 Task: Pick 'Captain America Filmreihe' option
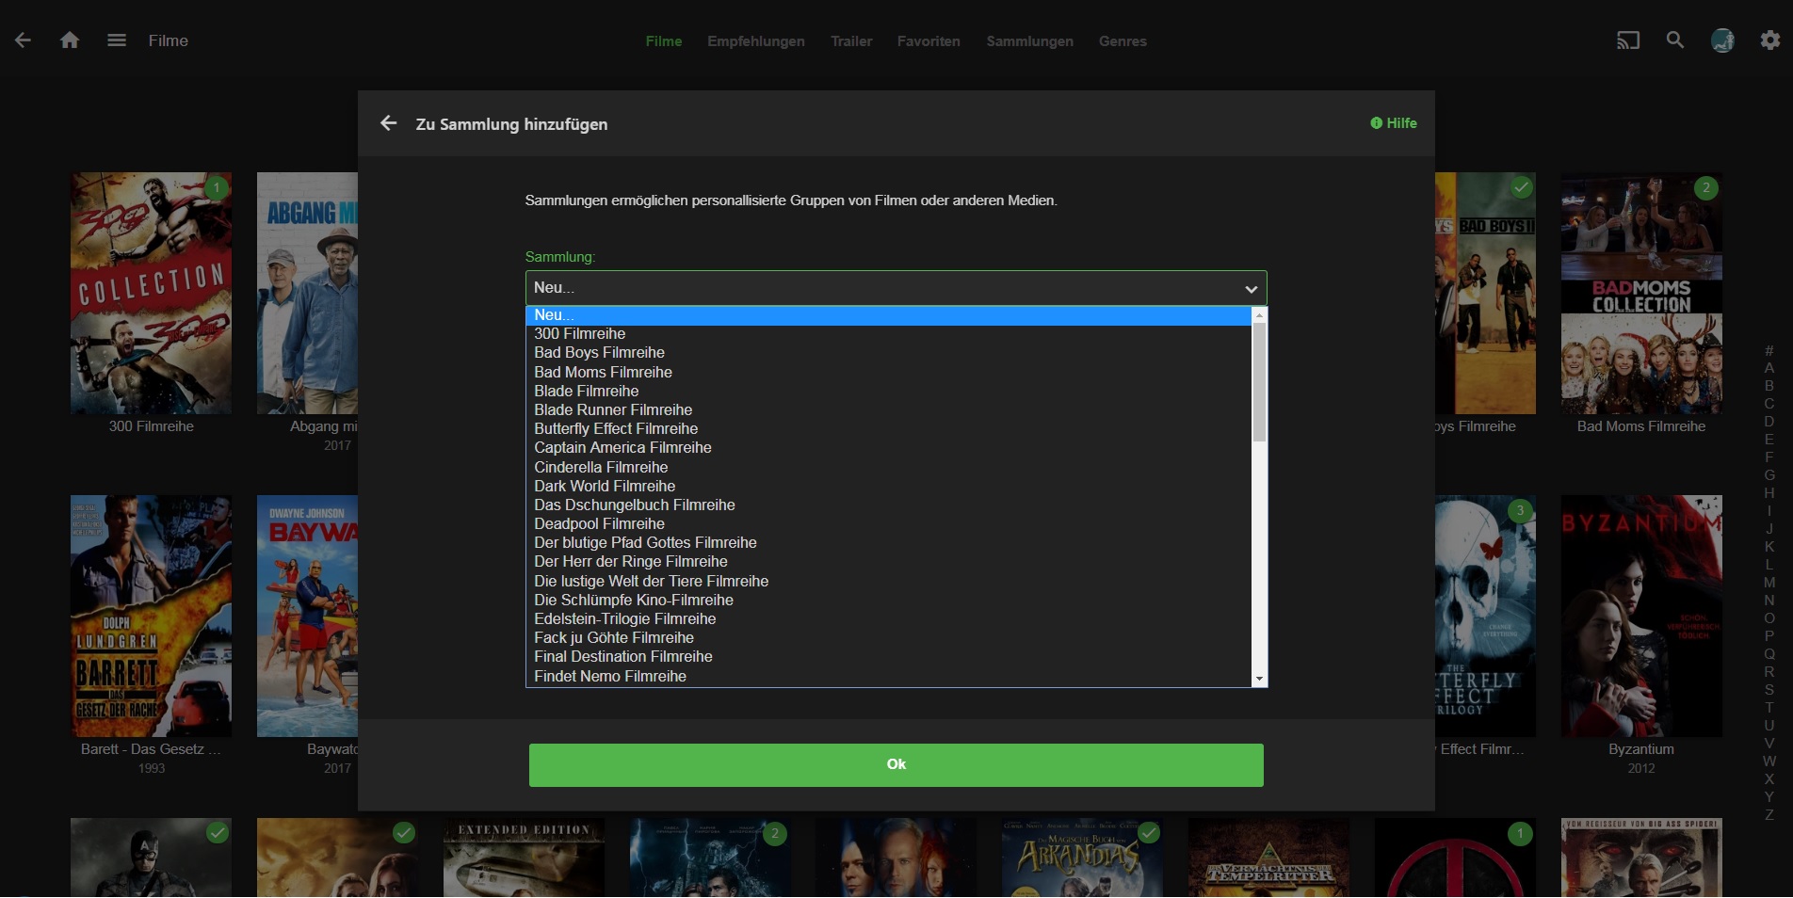click(888, 448)
